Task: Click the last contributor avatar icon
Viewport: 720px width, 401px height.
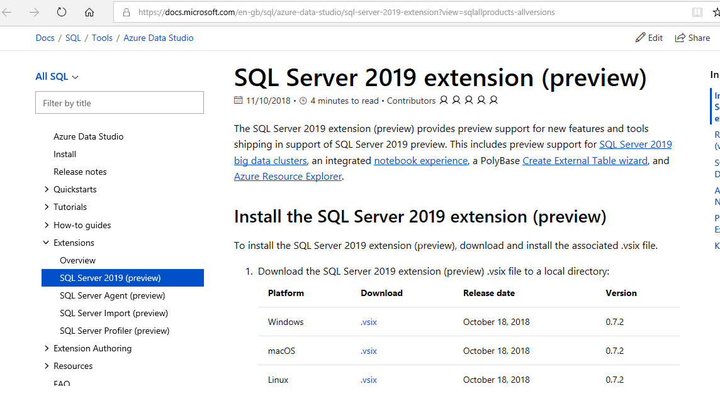Action: click(x=494, y=101)
